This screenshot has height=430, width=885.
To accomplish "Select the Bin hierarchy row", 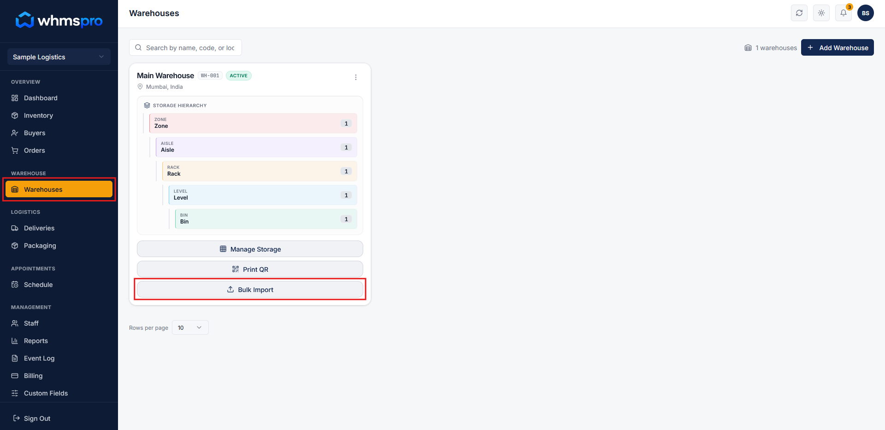I will [266, 219].
